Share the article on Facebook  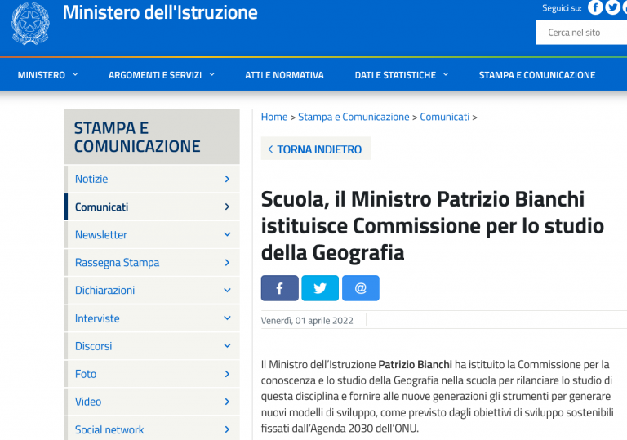pos(279,288)
